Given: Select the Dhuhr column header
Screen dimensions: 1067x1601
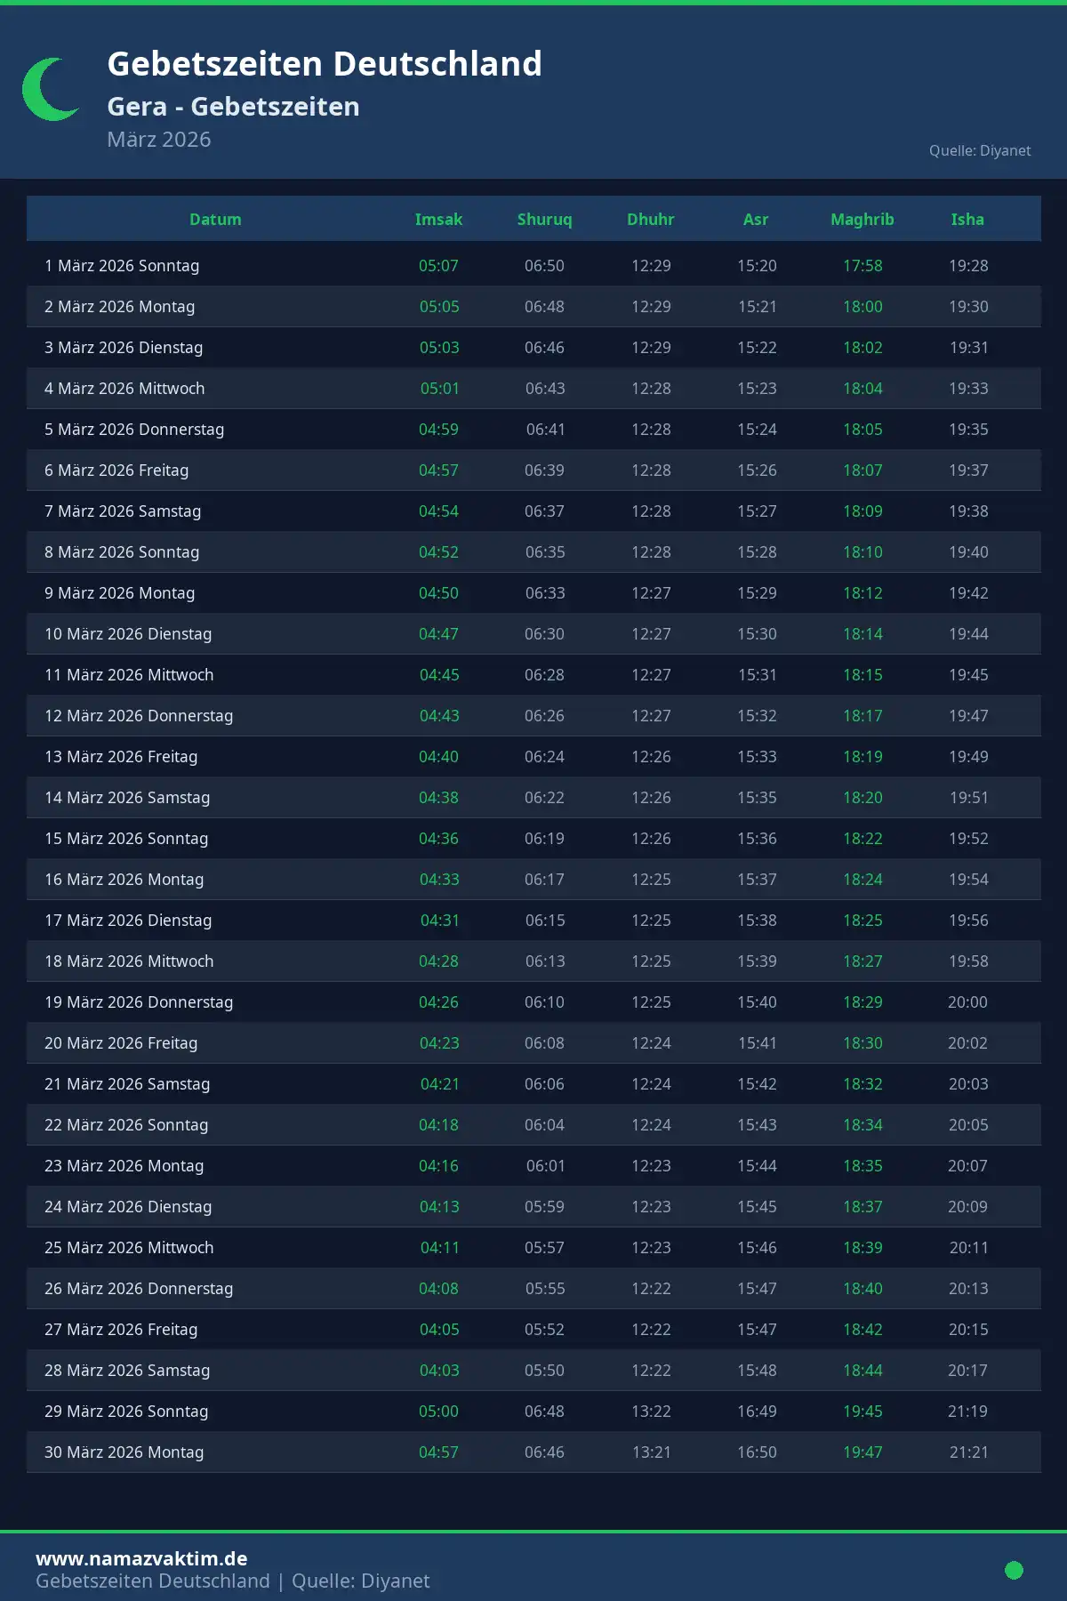Looking at the screenshot, I should point(650,220).
